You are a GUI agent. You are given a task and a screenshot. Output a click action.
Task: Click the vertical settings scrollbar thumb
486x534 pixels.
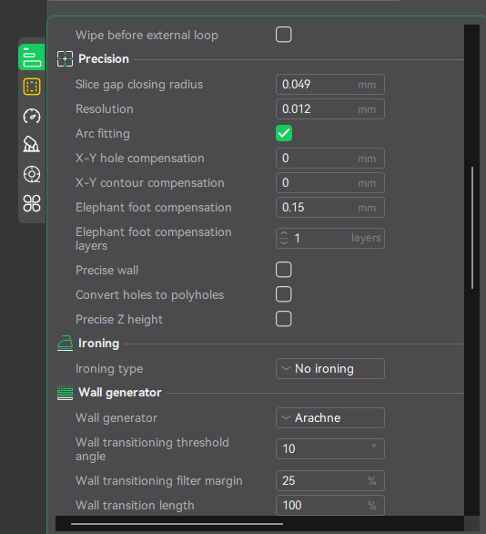[472, 228]
